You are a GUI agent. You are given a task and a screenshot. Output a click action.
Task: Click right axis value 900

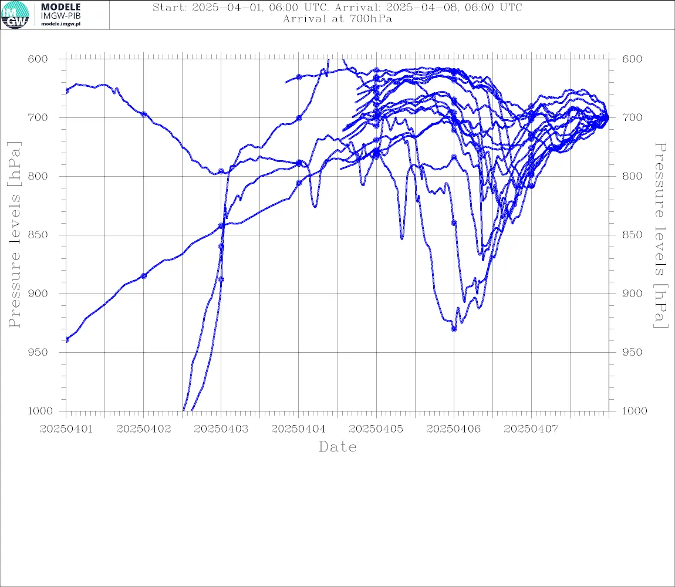(632, 293)
